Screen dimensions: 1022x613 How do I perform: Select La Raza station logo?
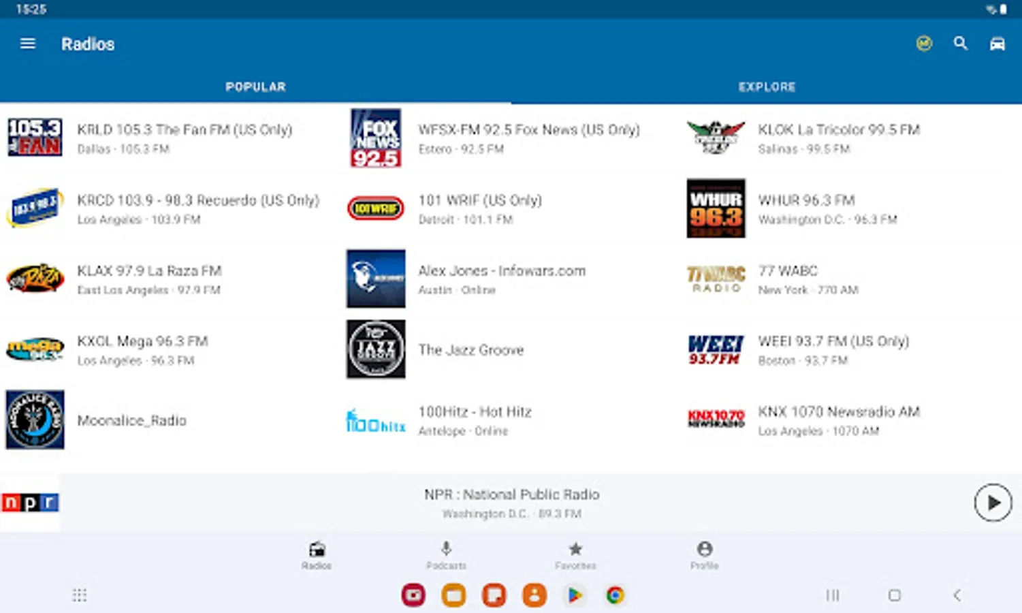point(35,279)
